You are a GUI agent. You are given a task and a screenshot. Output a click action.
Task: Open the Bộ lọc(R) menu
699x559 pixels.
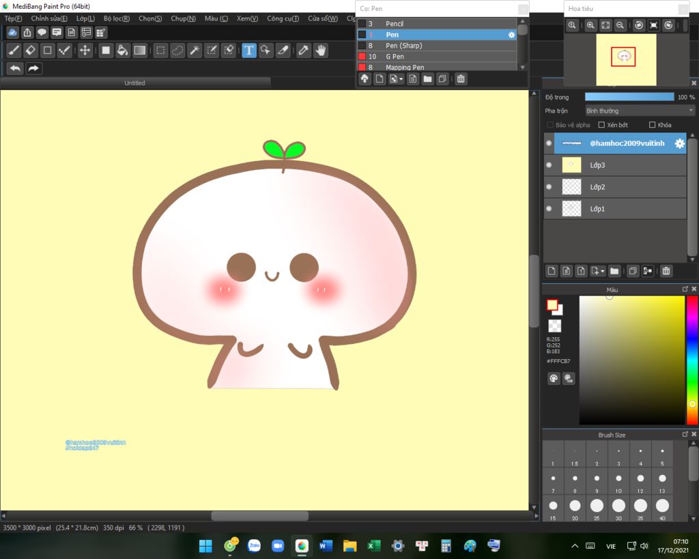(x=116, y=18)
